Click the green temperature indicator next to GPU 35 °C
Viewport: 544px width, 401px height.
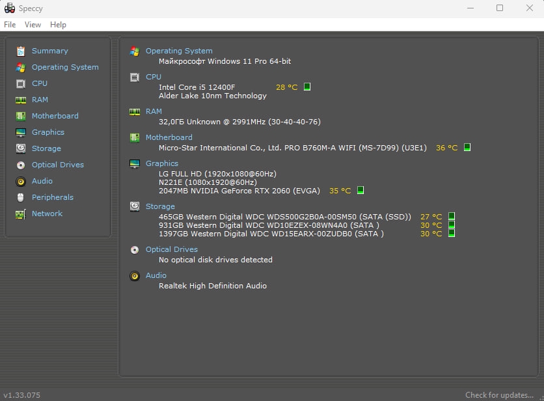(x=360, y=190)
